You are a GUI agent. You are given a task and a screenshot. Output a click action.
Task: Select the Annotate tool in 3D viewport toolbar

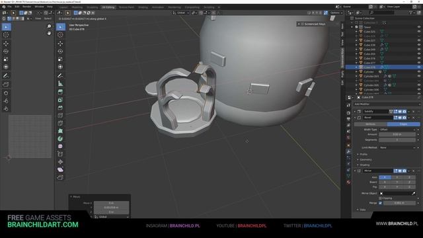60,75
